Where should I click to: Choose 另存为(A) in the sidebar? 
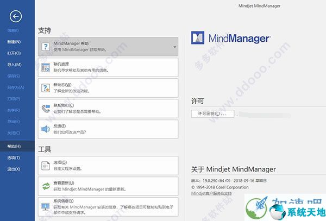[x=16, y=87]
